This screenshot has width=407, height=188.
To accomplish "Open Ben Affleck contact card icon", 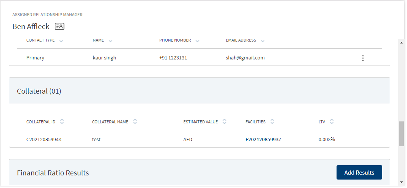I will (59, 26).
